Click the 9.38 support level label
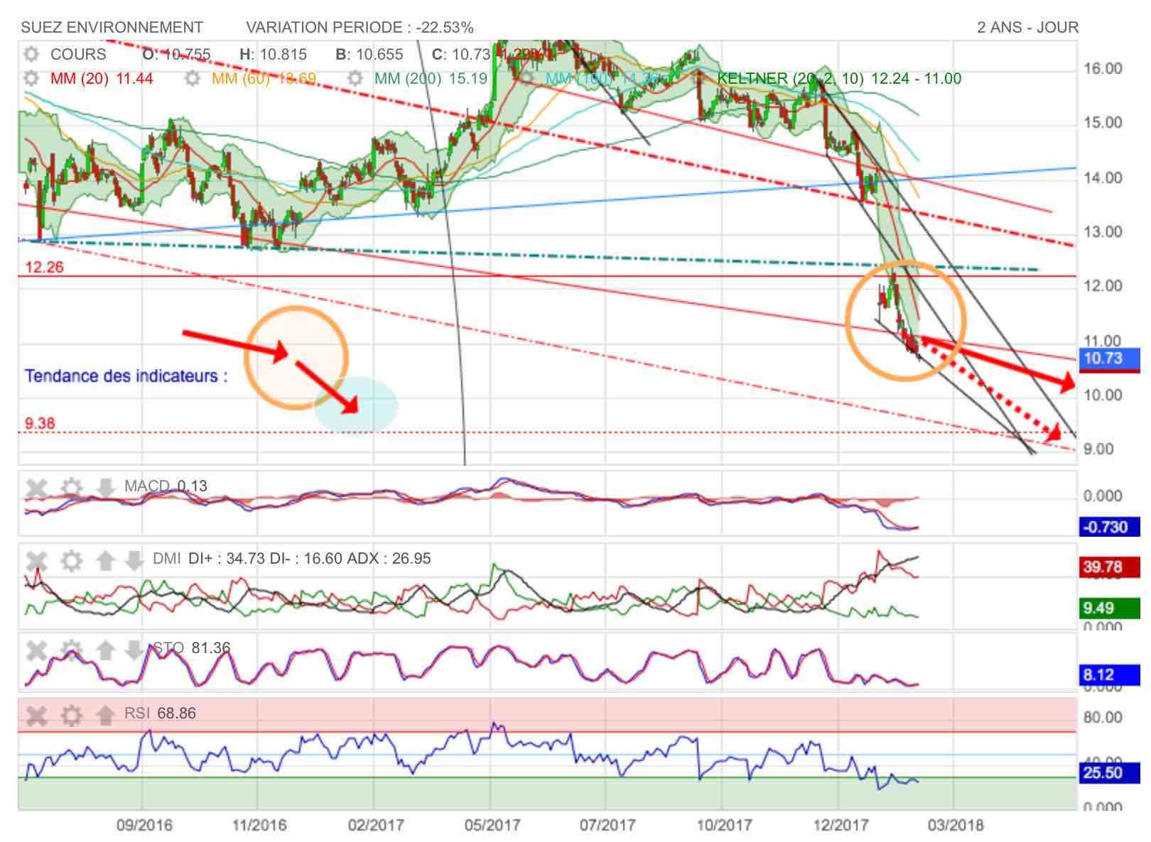Screen dimensions: 1151x842 click(x=40, y=423)
